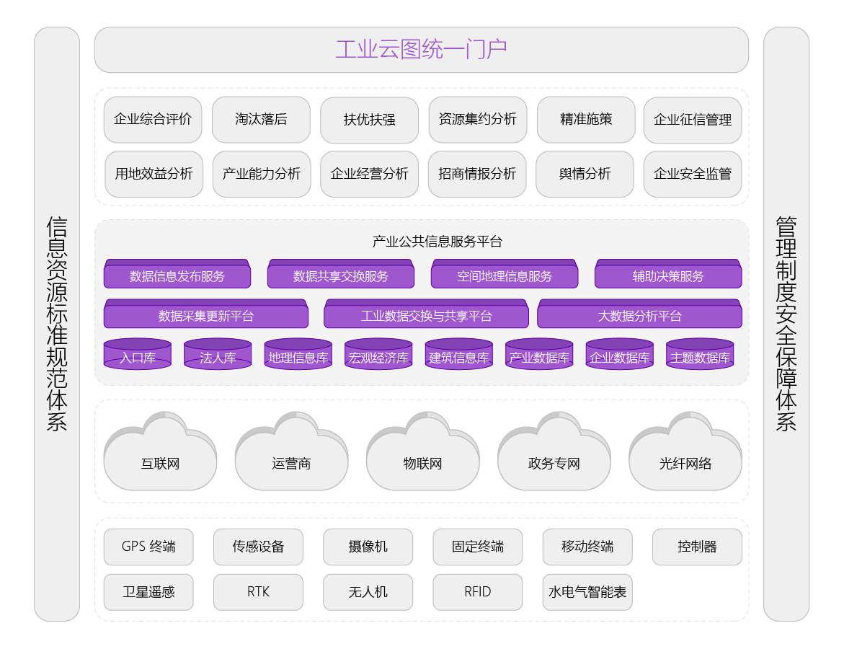Screen dimensions: 844x649
Task: Click the 固定终端 box
Action: [478, 547]
